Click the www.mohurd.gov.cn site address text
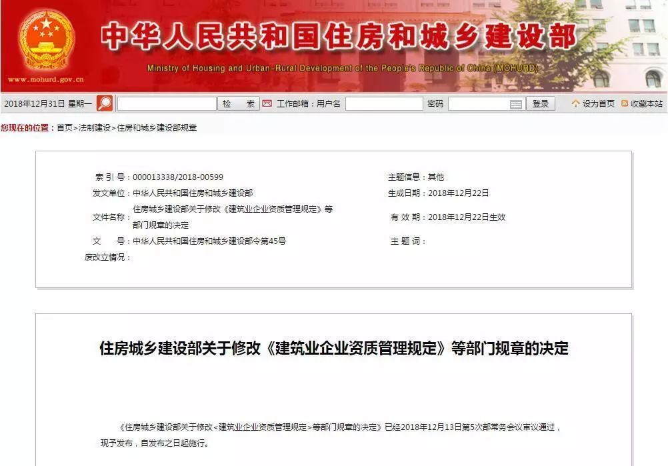The width and height of the screenshot is (668, 466). coord(46,79)
